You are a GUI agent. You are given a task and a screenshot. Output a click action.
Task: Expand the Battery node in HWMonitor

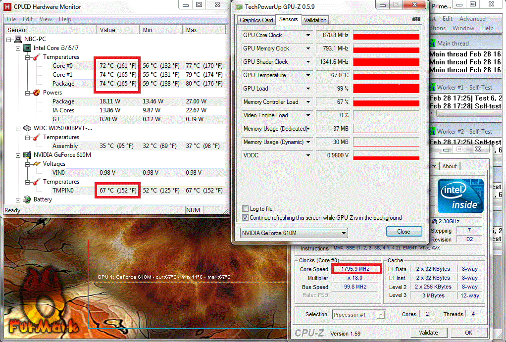click(x=18, y=200)
